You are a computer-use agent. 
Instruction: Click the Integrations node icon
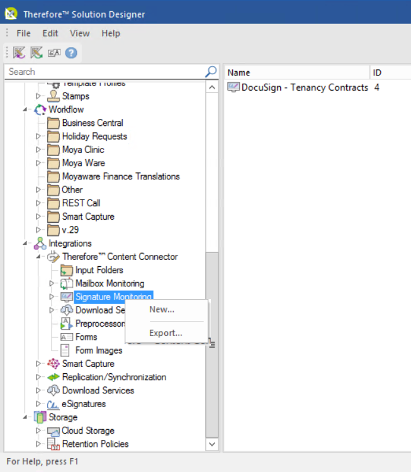coord(40,243)
